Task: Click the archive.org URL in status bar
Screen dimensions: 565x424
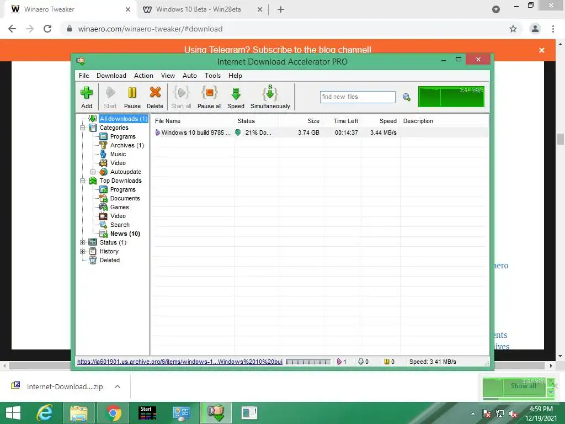Action: click(x=180, y=362)
